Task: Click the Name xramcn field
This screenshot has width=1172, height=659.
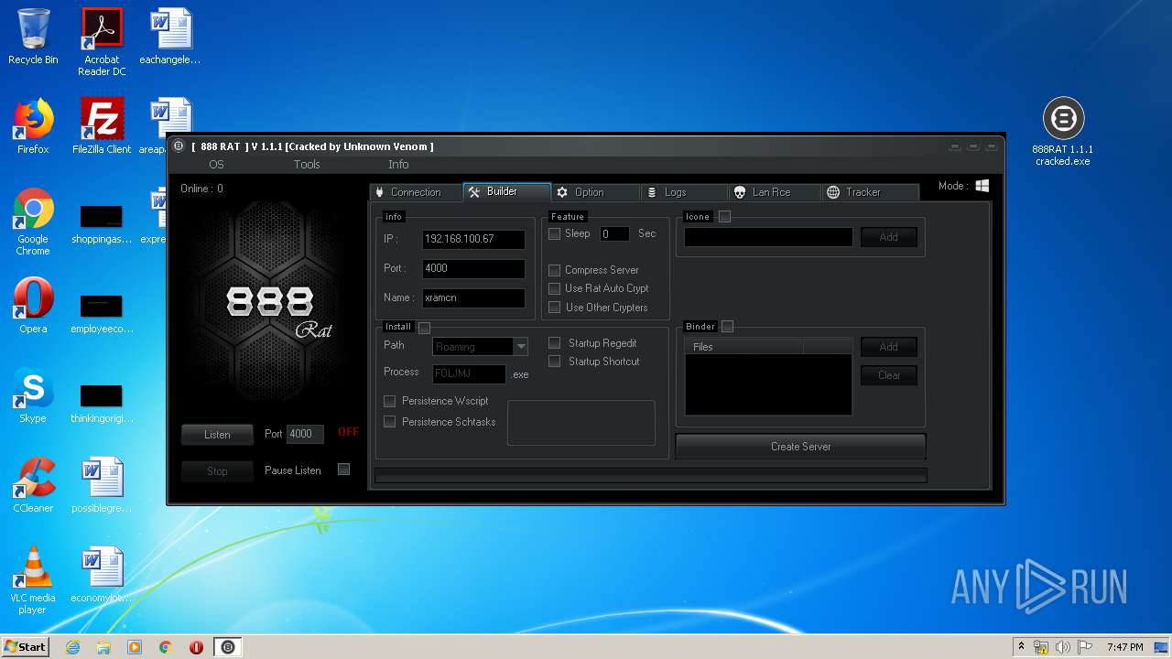Action: click(473, 298)
